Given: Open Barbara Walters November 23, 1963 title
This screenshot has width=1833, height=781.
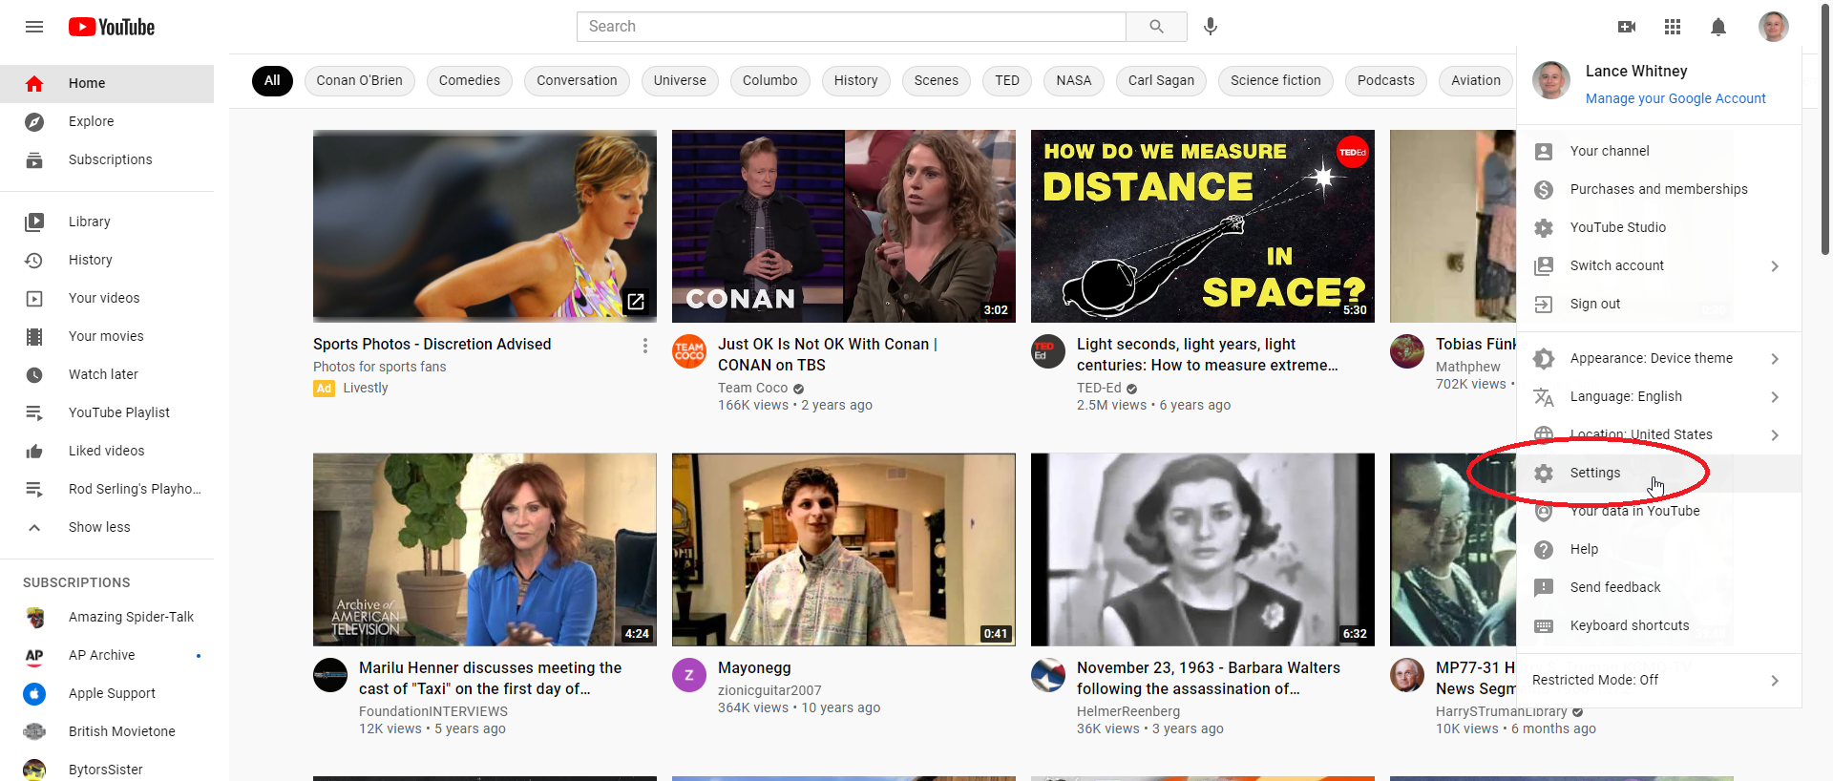Looking at the screenshot, I should point(1209,678).
